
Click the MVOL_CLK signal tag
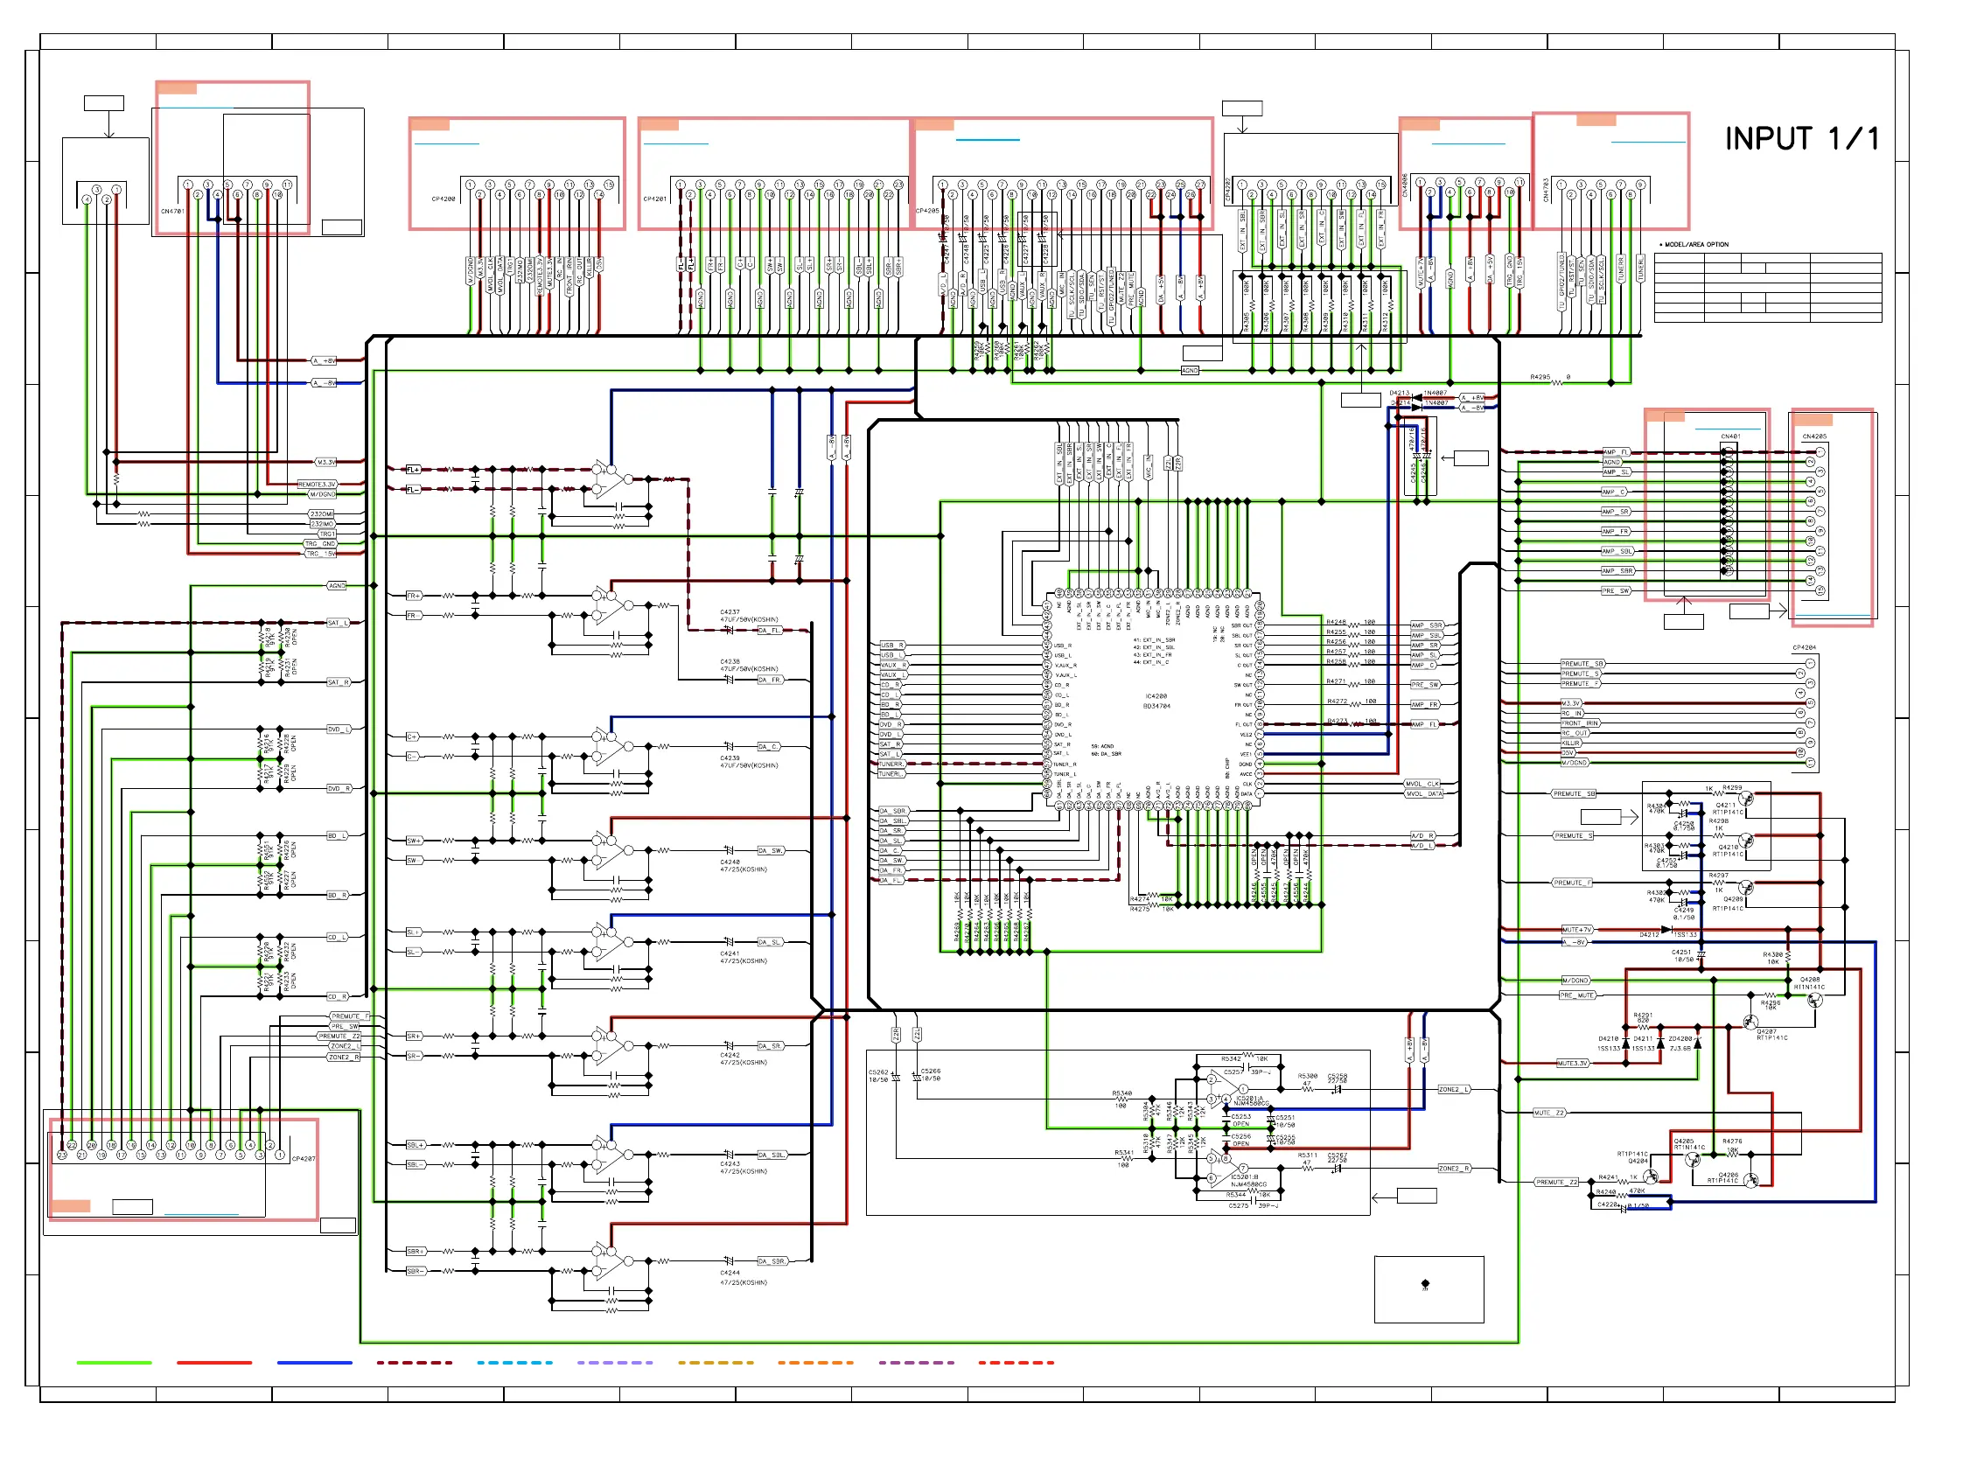[x=1422, y=784]
